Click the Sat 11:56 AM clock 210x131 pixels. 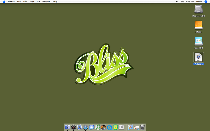click(187, 2)
